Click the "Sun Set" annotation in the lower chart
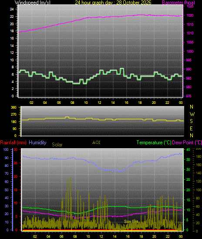 coord(131,222)
